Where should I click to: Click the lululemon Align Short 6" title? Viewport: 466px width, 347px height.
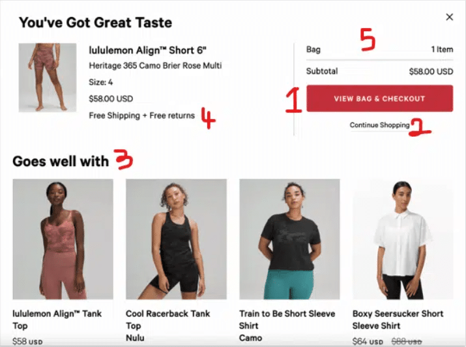(147, 50)
